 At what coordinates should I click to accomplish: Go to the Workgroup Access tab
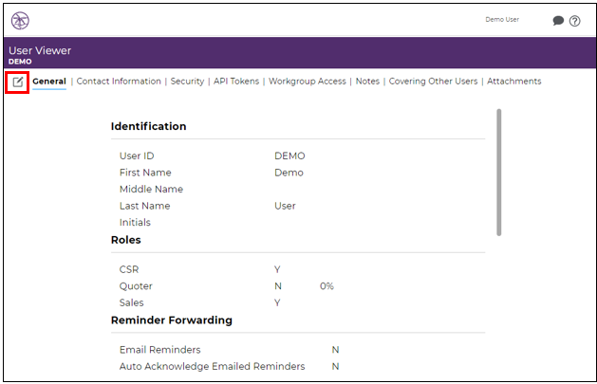[x=308, y=82]
